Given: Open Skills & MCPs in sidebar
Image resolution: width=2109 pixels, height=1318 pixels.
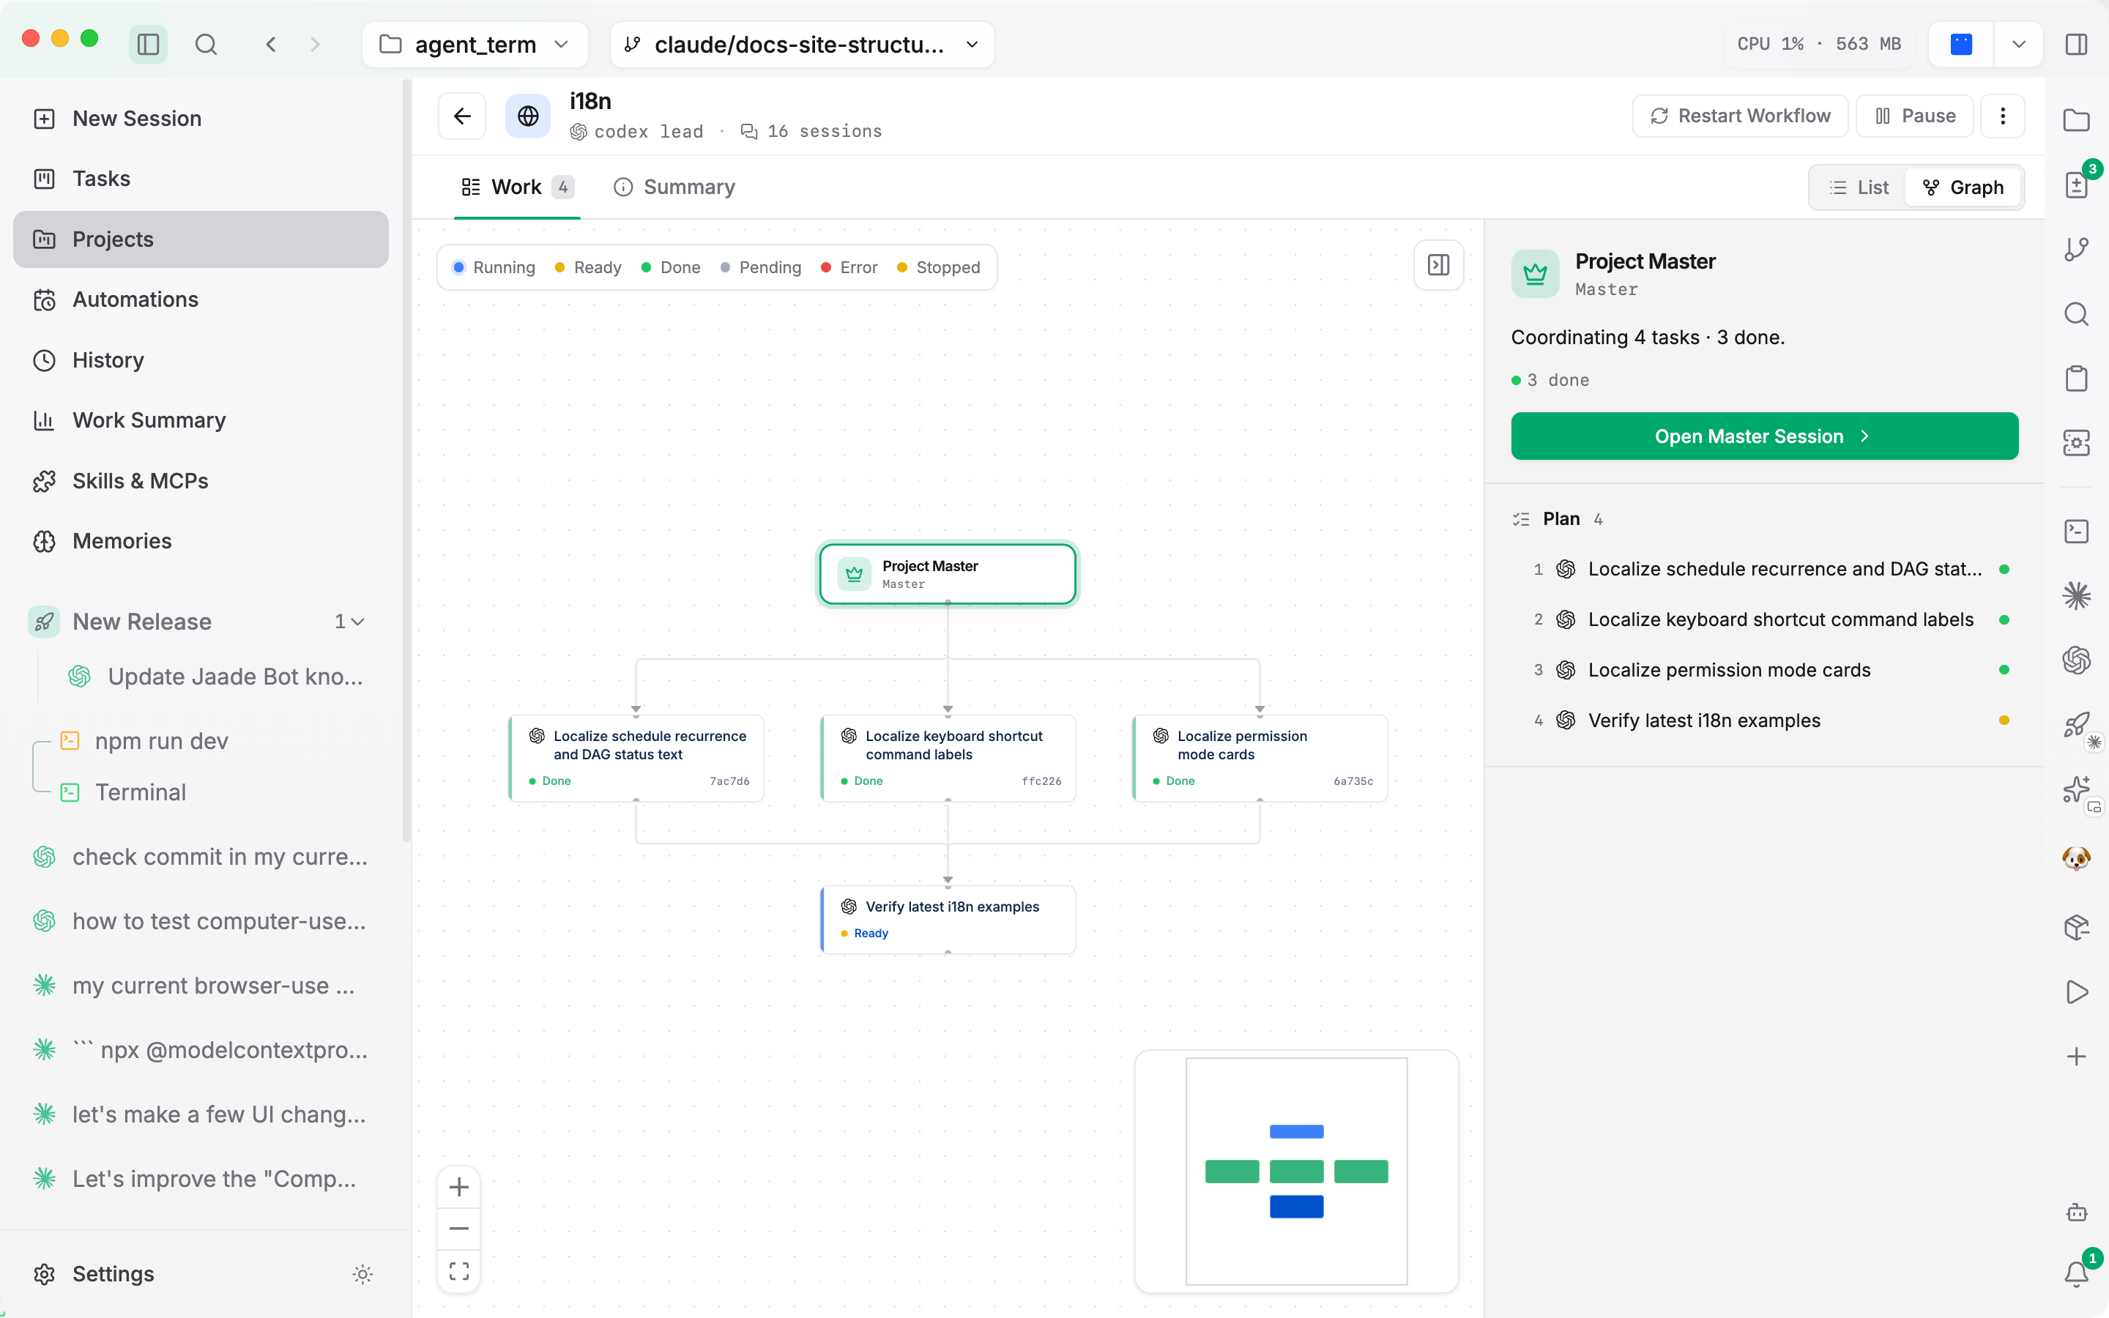Looking at the screenshot, I should tap(201, 481).
